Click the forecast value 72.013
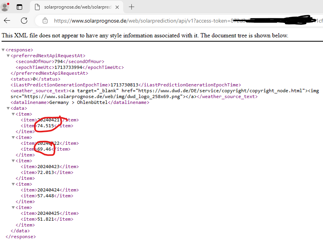The height and width of the screenshot is (244, 323). pyautogui.click(x=45, y=172)
